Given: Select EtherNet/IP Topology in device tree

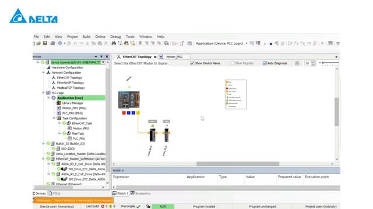Looking at the screenshot, I should click(71, 82).
